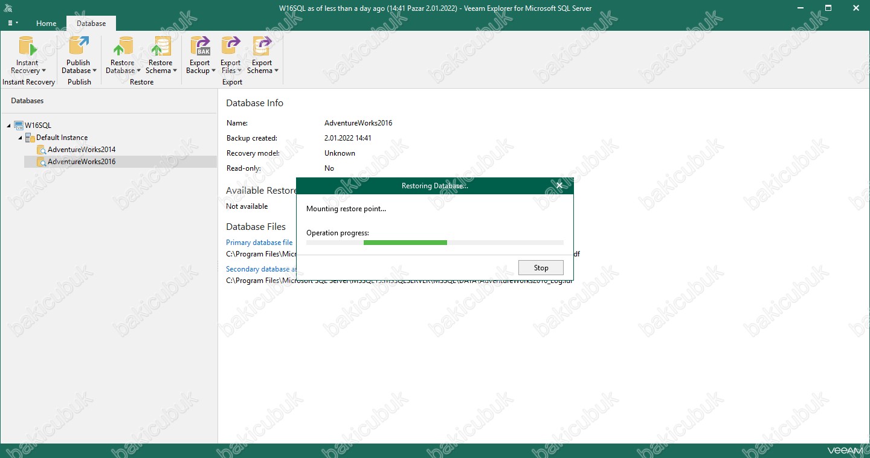Click the Restoring Database dialog title
The image size is (870, 458).
(x=434, y=186)
